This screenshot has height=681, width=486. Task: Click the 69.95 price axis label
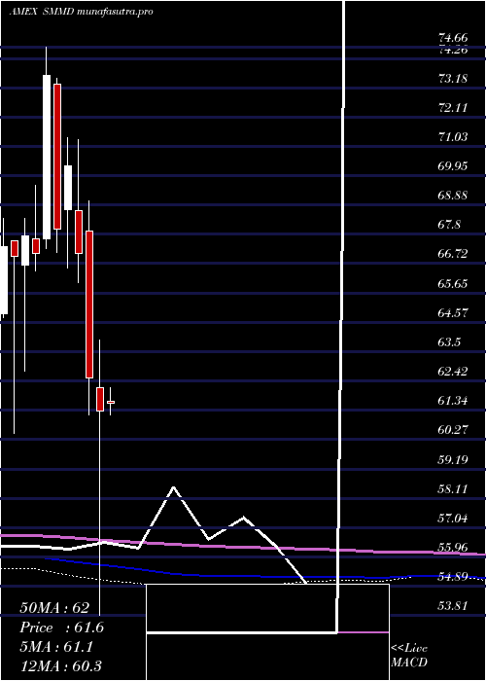454,166
